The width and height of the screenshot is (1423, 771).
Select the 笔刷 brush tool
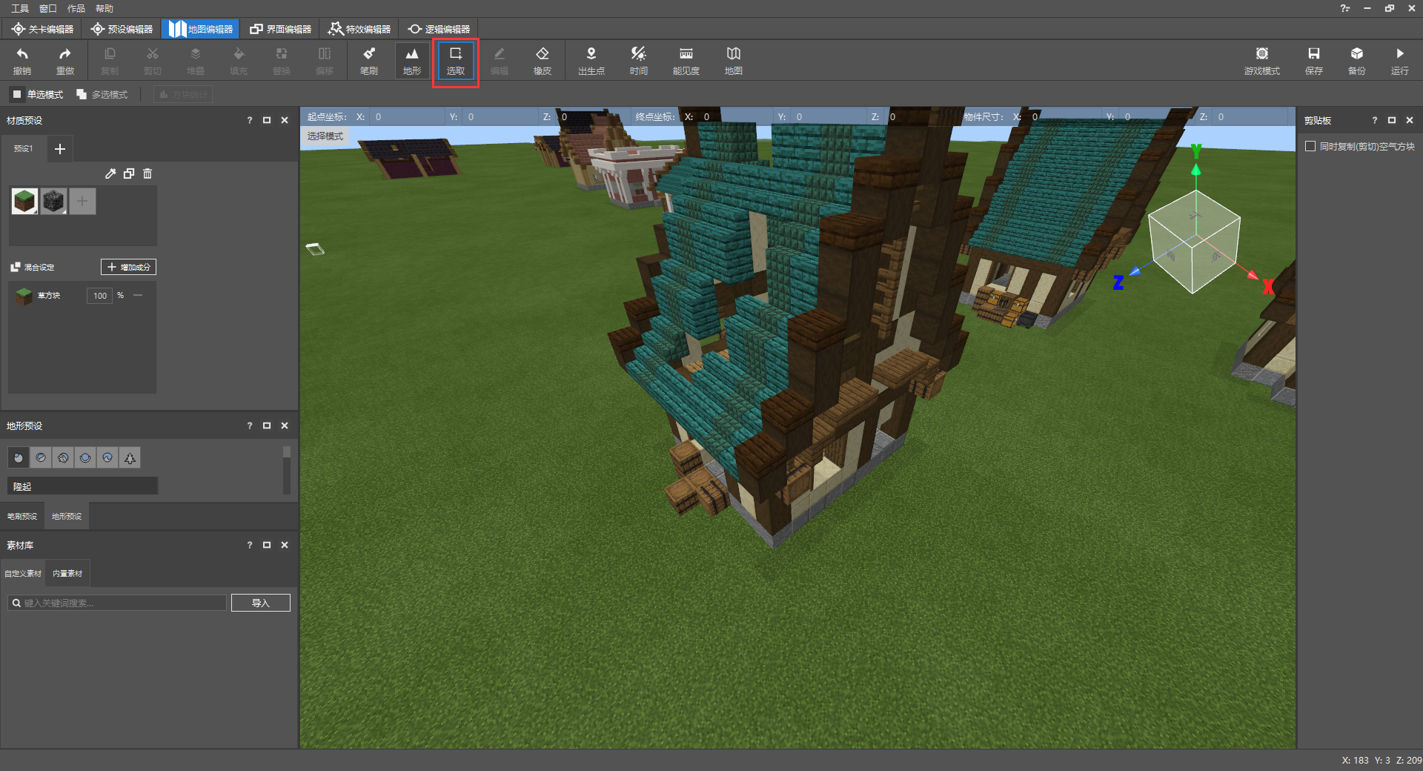click(x=369, y=60)
